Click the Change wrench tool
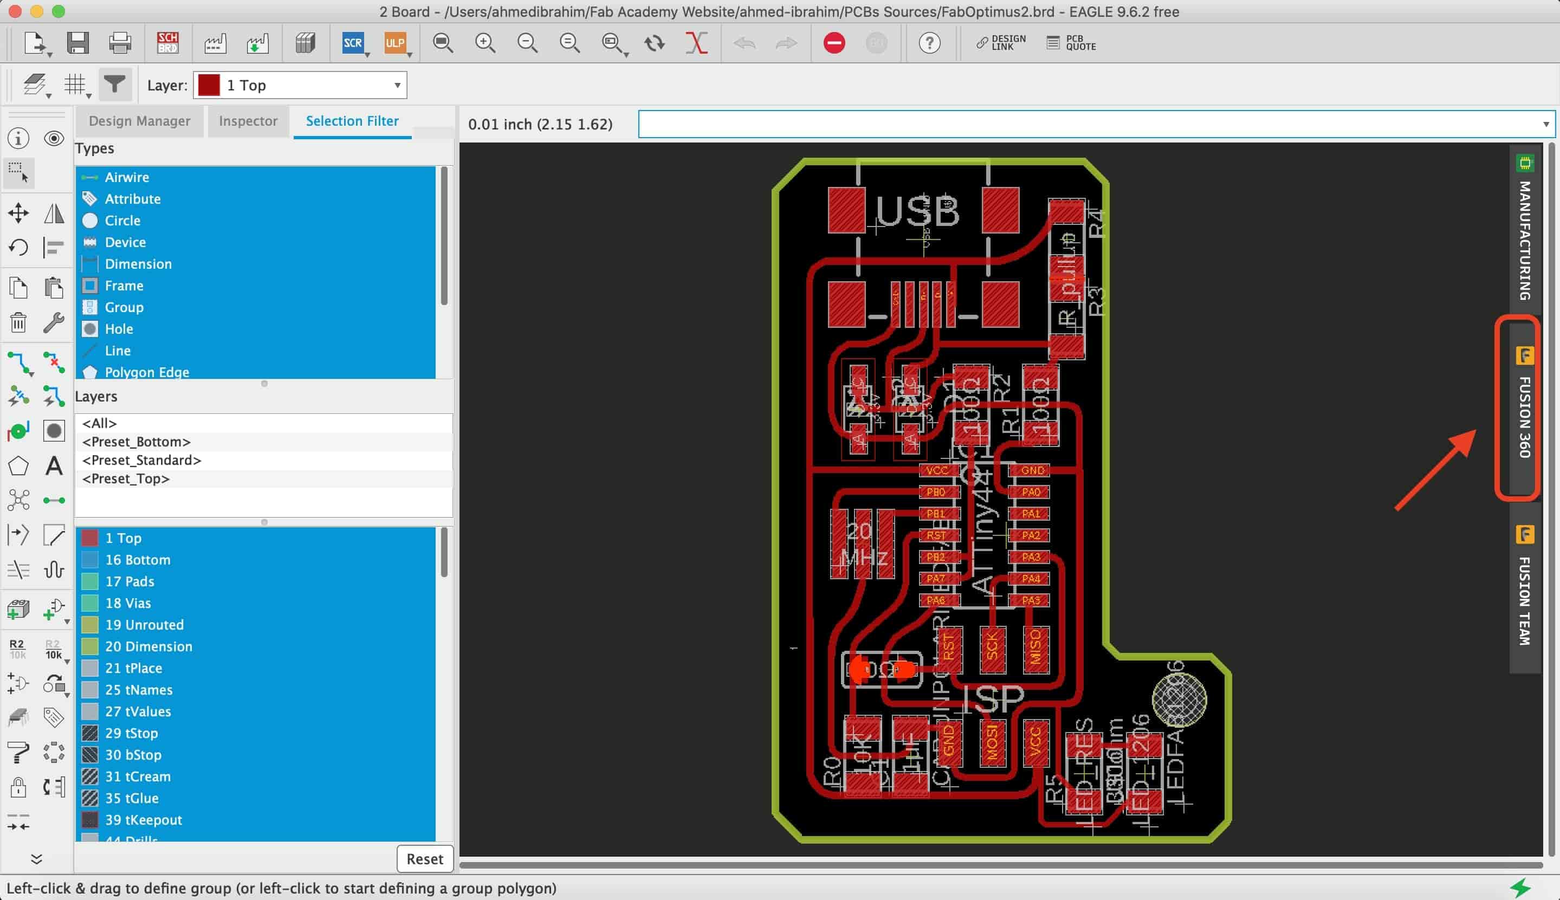This screenshot has height=900, width=1560. [54, 322]
